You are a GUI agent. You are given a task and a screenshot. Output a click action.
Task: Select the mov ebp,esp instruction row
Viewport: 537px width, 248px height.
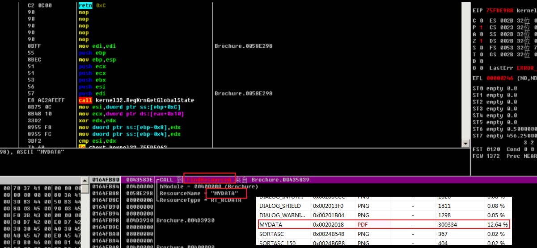(97, 59)
